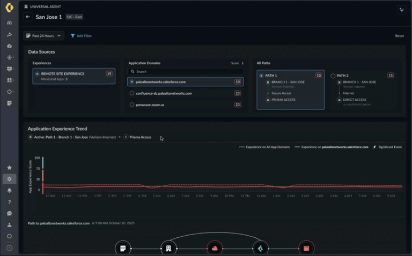Open the settings gear in the sidebar
The image size is (412, 256).
[10, 179]
